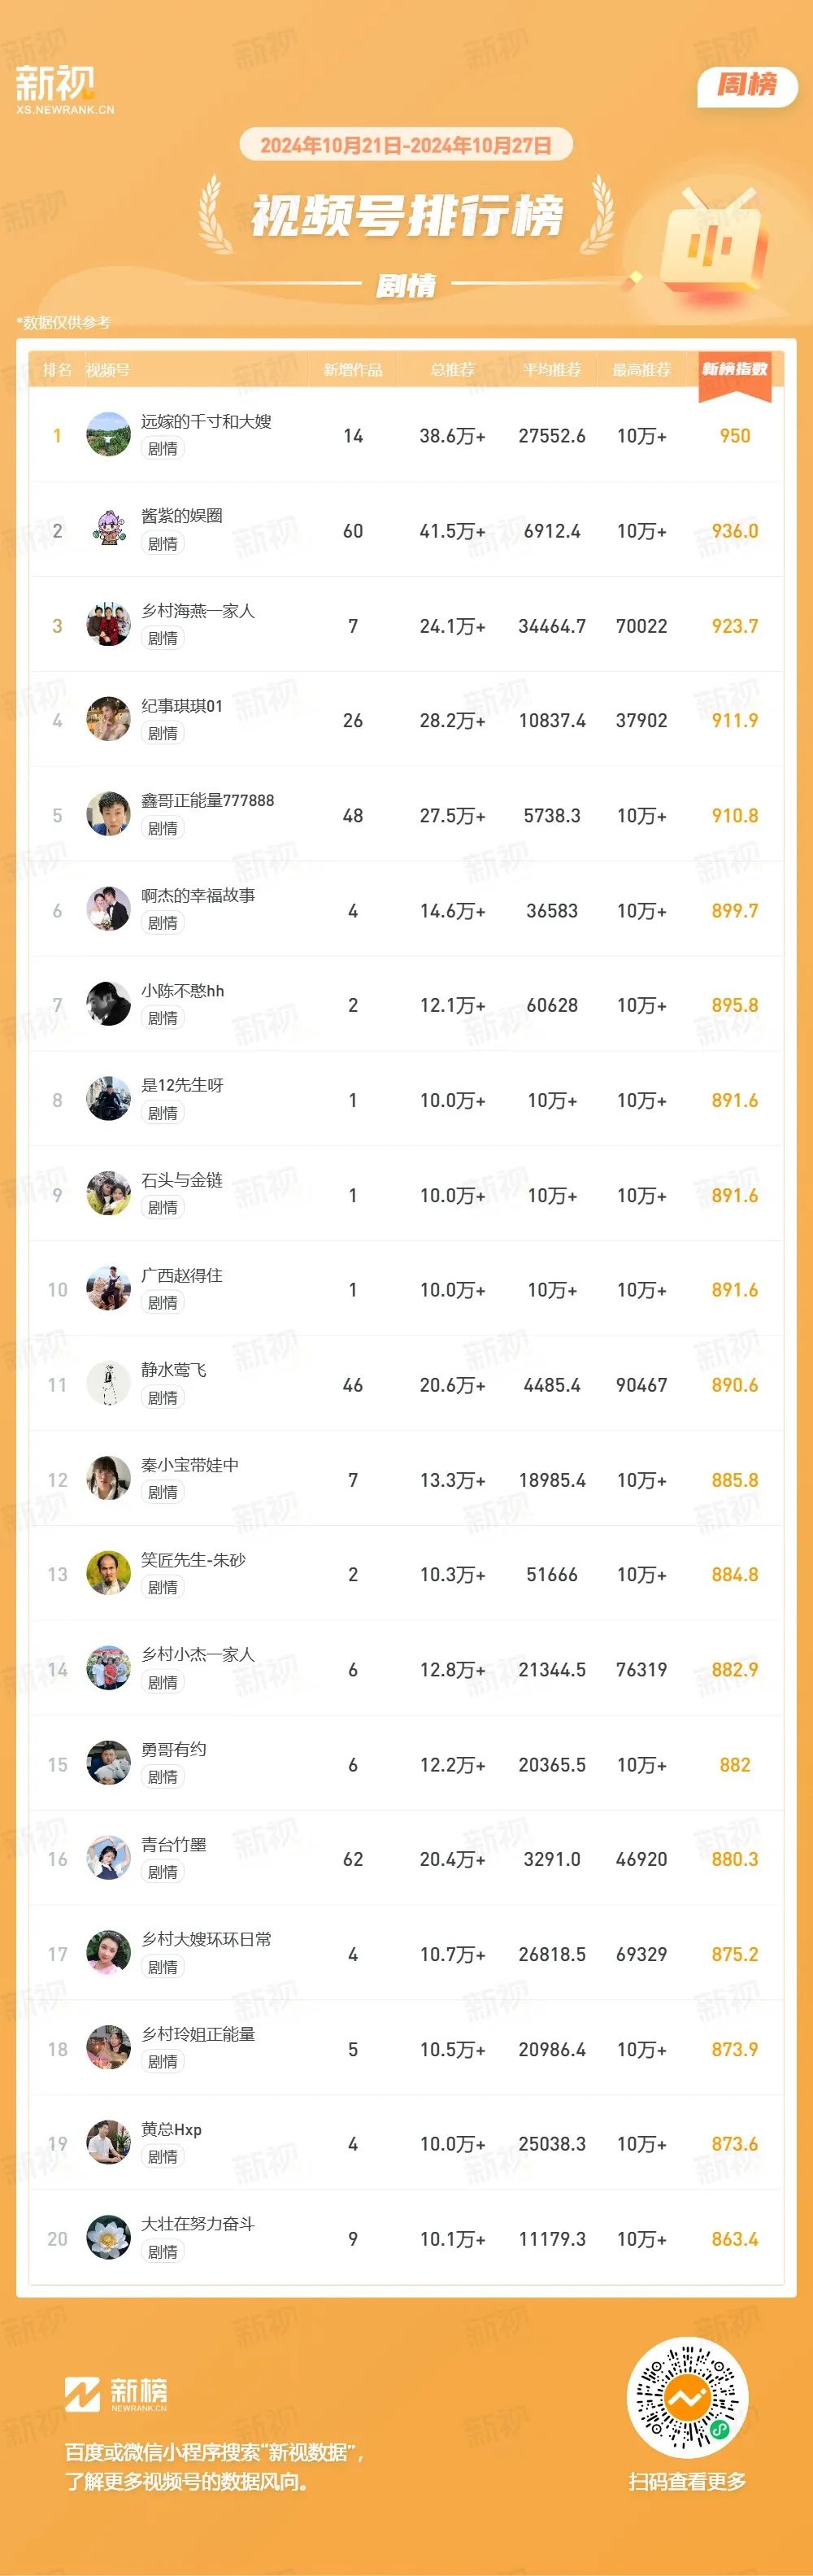Open the 酱紫的娱圈 cartoon avatar
The width and height of the screenshot is (813, 2576).
[108, 530]
